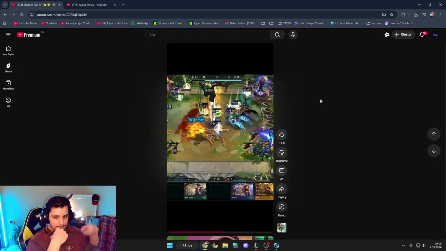446x251 pixels.
Task: Open the Chrome downloads panel
Action: pyautogui.click(x=416, y=15)
